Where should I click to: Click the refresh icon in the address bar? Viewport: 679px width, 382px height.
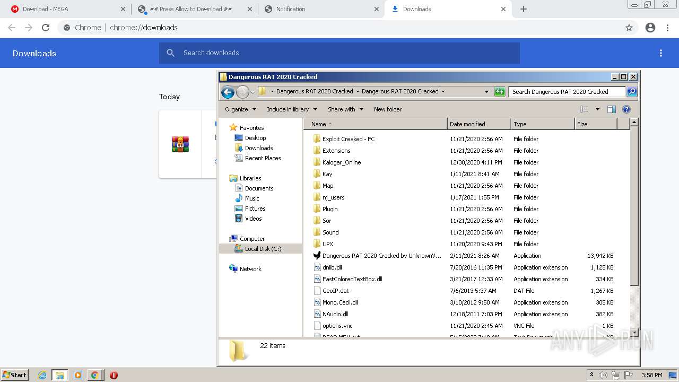(500, 92)
